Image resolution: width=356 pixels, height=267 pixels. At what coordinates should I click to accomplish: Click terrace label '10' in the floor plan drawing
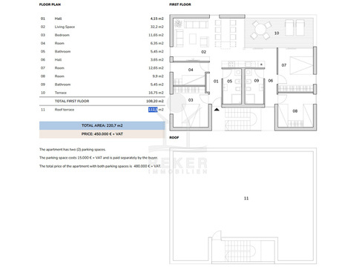[x=277, y=33]
